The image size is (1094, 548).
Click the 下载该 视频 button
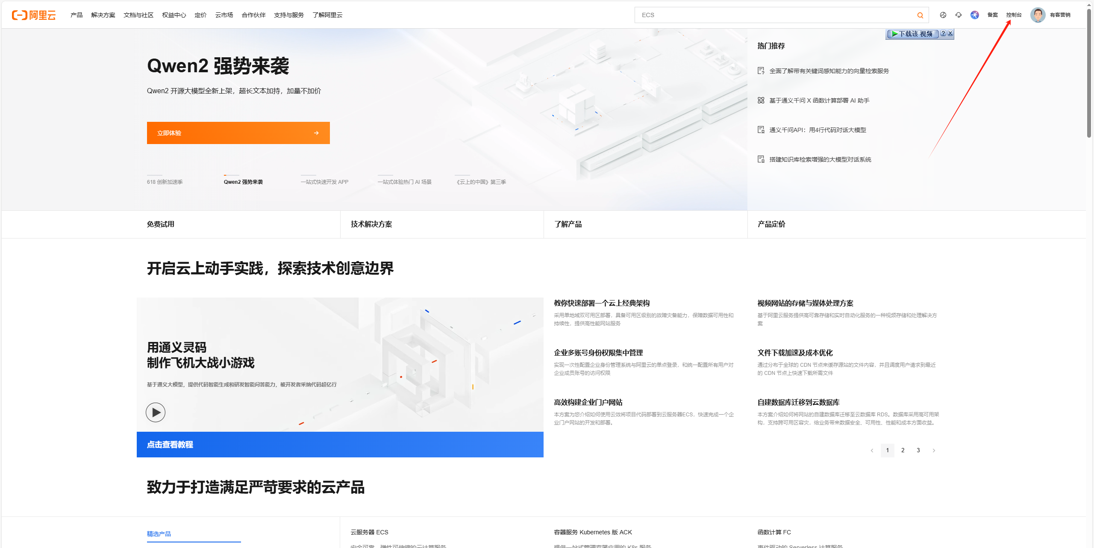(912, 34)
